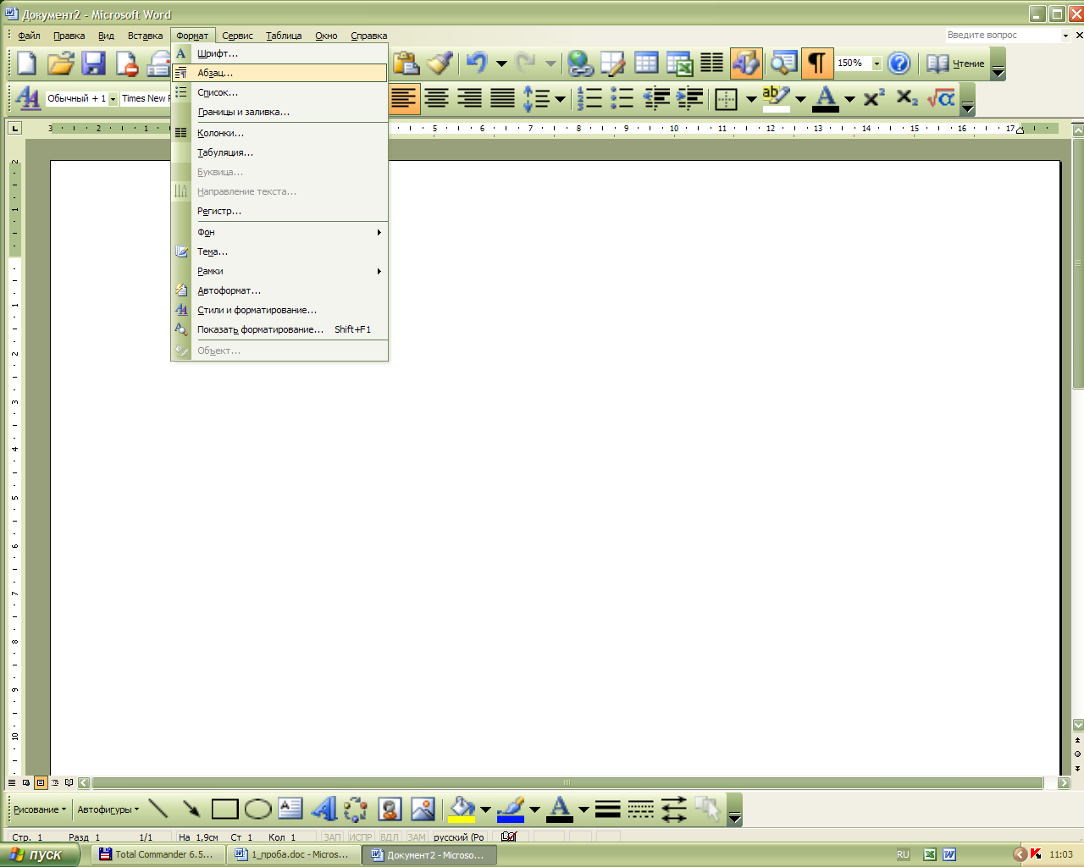
Task: Expand the Фон submenu
Action: point(280,232)
